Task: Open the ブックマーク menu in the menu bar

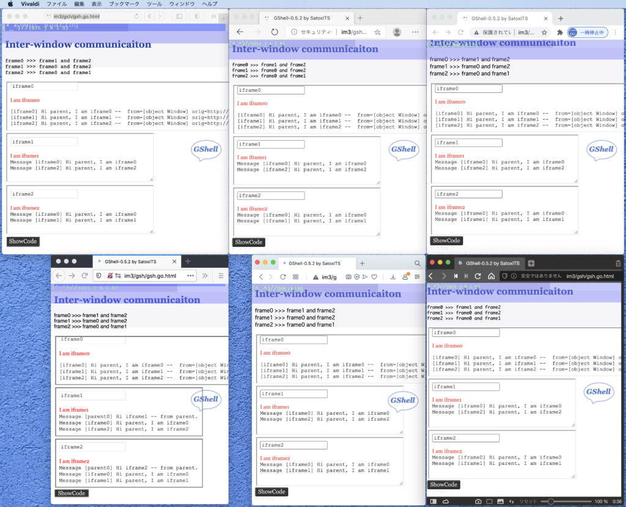Action: (123, 4)
